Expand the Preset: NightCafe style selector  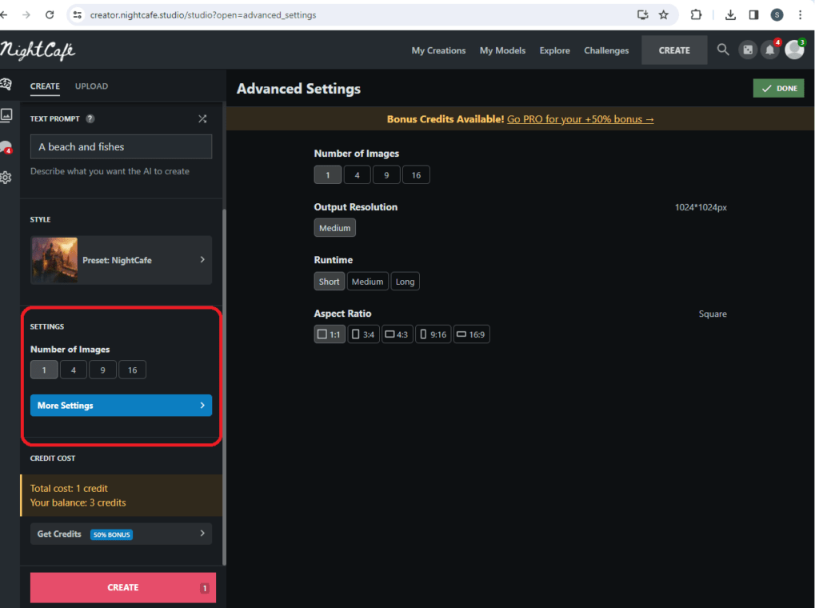[x=122, y=260]
